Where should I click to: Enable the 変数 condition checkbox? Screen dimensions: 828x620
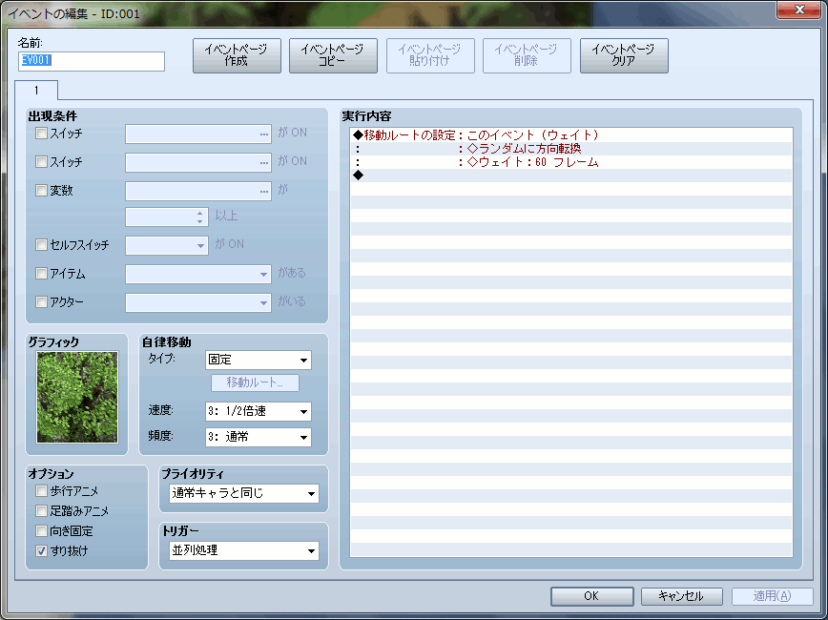(41, 190)
